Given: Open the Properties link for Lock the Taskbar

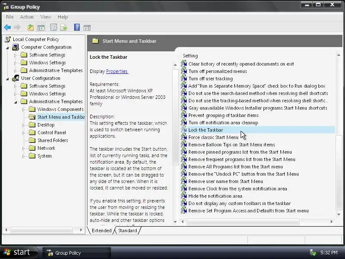Looking at the screenshot, I should [117, 71].
